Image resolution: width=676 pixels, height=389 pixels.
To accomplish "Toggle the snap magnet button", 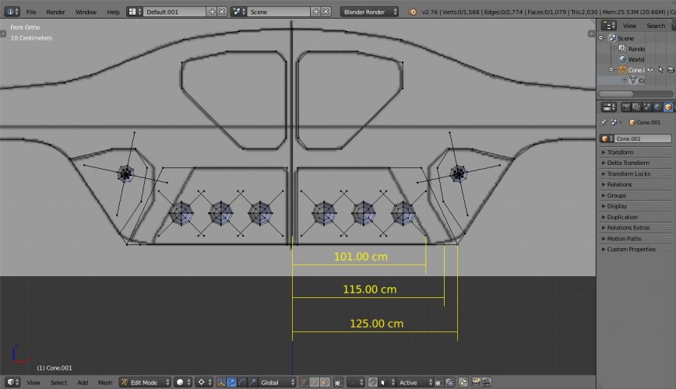I will pyautogui.click(x=373, y=382).
